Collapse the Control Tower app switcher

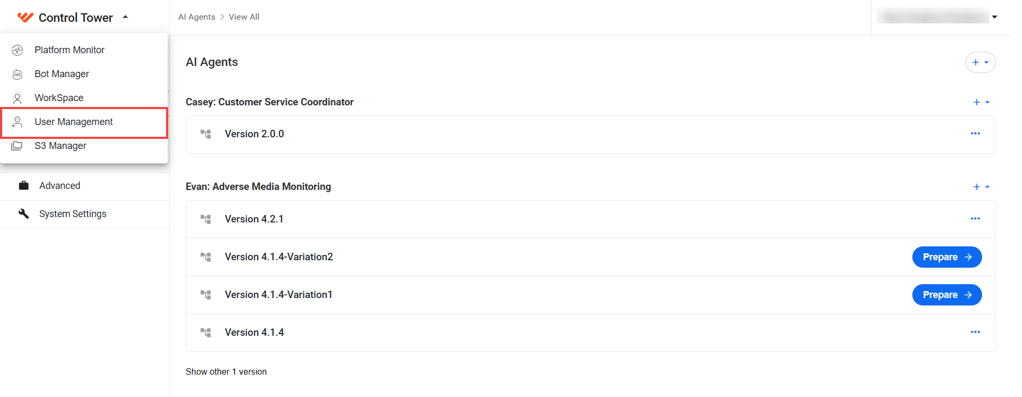(126, 17)
